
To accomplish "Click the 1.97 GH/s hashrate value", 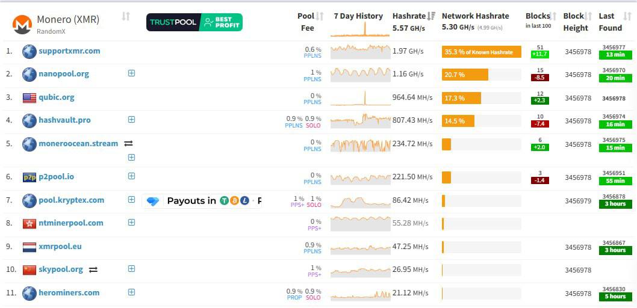I will coord(408,52).
